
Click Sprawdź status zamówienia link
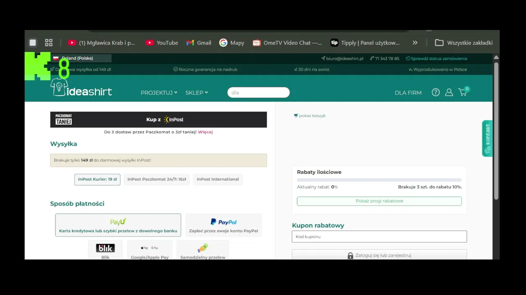[436, 59]
